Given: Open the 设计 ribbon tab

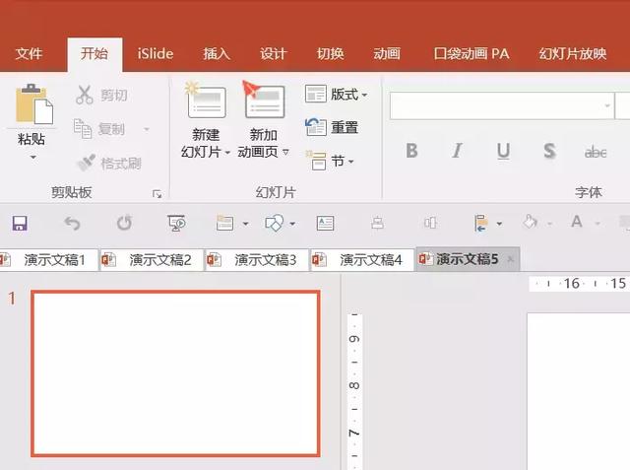Looking at the screenshot, I should point(274,54).
